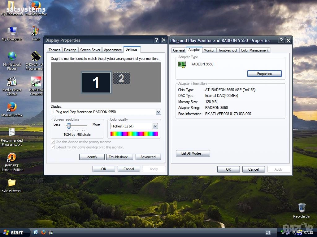
Task: Open the Paint desktop icon
Action: point(36,31)
